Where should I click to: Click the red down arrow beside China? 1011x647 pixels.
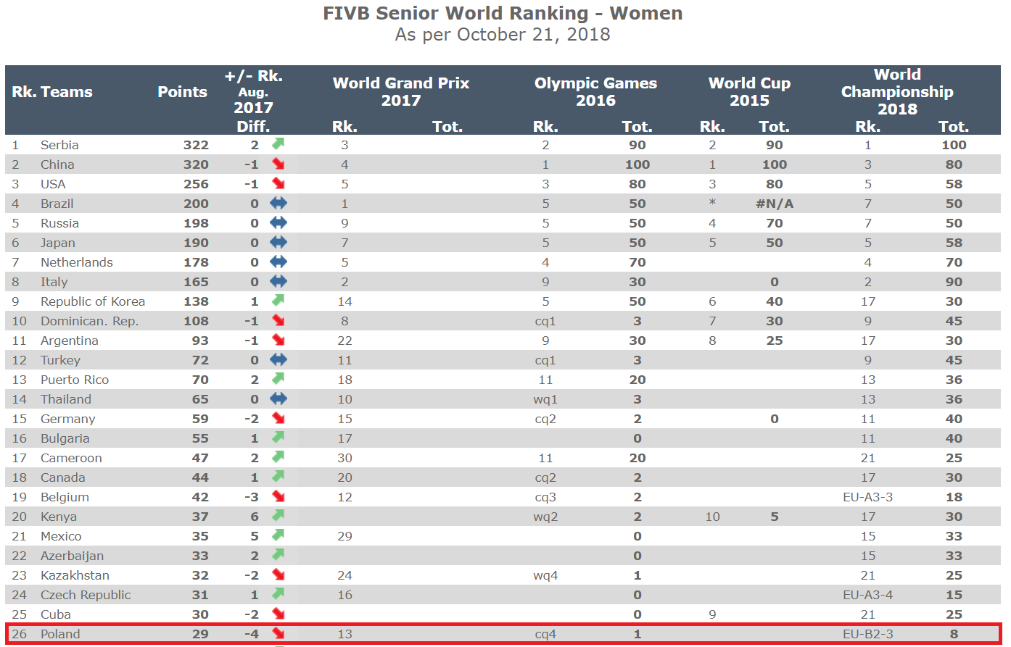pos(278,164)
